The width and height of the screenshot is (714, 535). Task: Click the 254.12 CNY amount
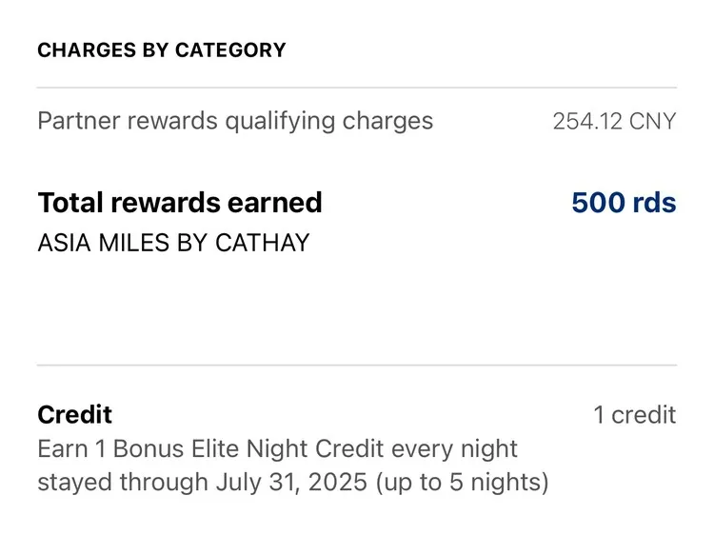614,121
